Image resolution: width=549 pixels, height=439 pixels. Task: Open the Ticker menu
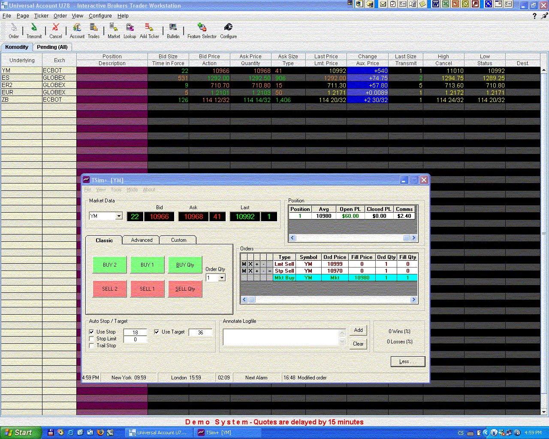point(41,16)
